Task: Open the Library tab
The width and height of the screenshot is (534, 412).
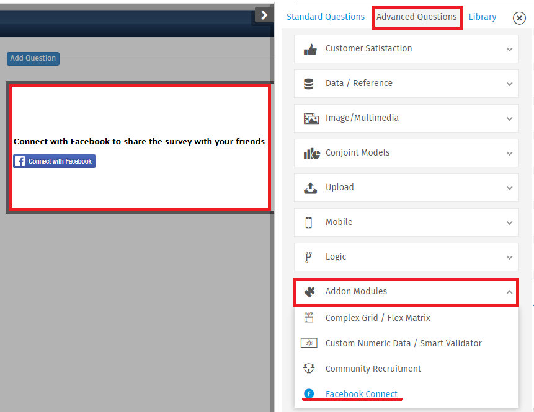Action: [x=483, y=17]
